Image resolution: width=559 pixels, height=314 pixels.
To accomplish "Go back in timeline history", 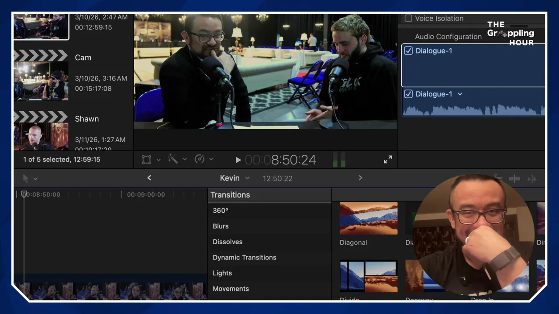I will [149, 178].
